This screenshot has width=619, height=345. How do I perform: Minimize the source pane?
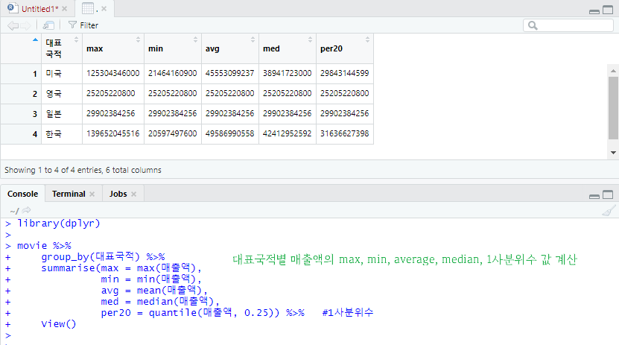tap(594, 11)
